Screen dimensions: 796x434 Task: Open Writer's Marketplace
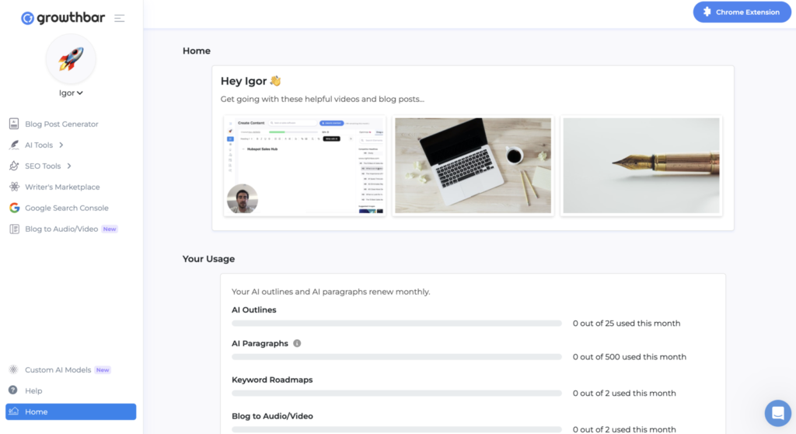(62, 187)
